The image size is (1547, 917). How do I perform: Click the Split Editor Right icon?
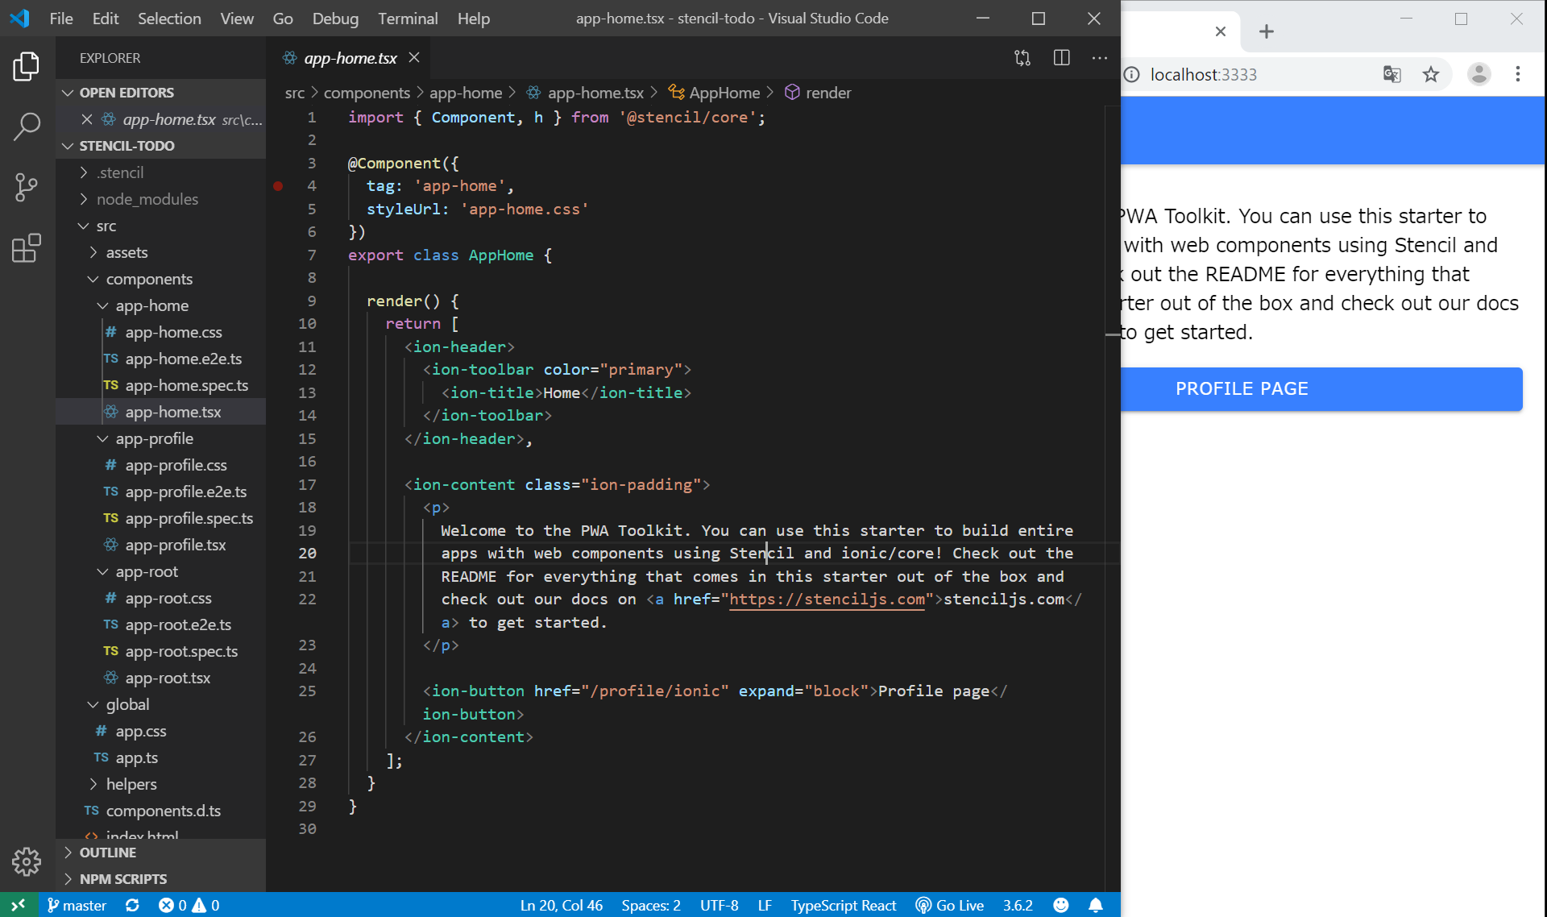(x=1061, y=58)
